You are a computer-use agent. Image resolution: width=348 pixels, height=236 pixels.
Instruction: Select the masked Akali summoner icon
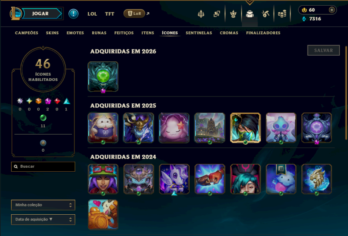click(x=245, y=128)
